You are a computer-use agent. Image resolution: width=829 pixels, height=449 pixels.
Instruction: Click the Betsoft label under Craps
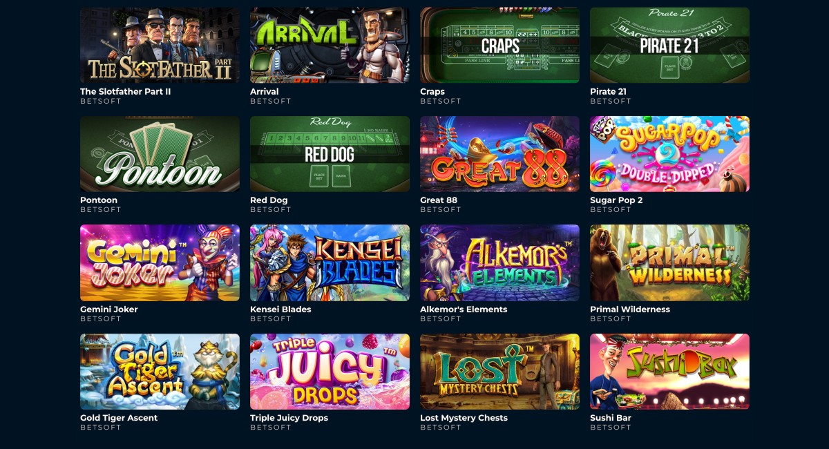[x=440, y=101]
